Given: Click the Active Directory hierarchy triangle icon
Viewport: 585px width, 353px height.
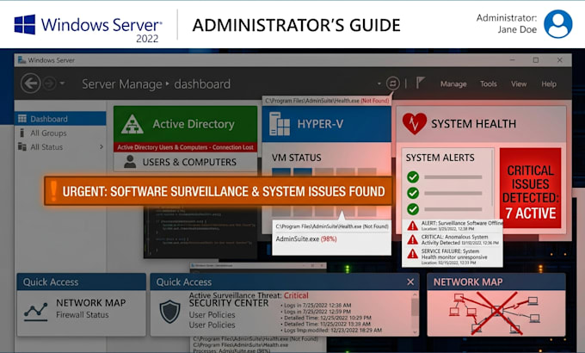Looking at the screenshot, I should (132, 124).
